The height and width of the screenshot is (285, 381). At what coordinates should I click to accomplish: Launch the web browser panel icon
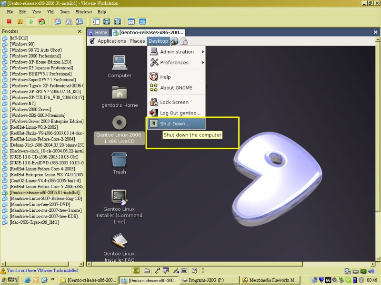(174, 41)
